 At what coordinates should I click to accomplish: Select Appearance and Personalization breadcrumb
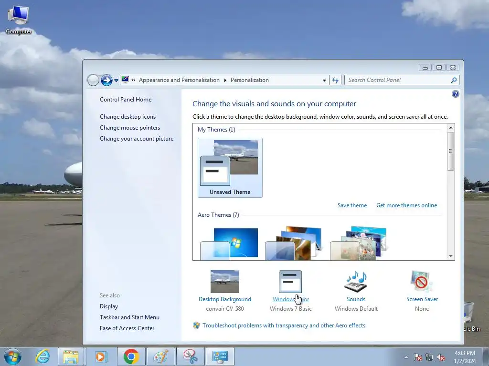pyautogui.click(x=179, y=80)
